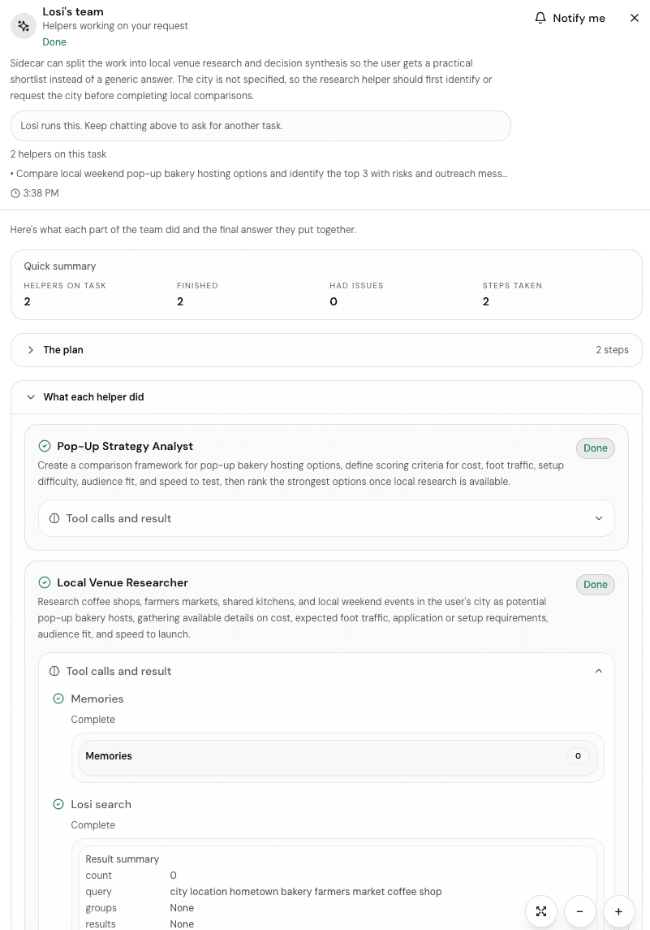The image size is (650, 930).
Task: Click the 'Compare local weekend pop-up bakery' task line
Action: 259,174
